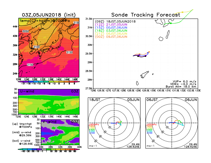Click the blue '(15Z) 00JST,06JUN' legend entry

coord(111,28)
